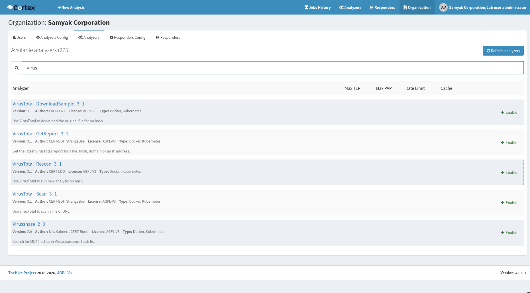Switch to the Users tab
Image resolution: width=530 pixels, height=293 pixels.
pos(19,37)
